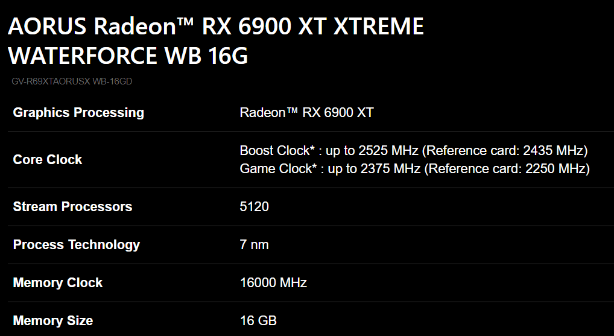The height and width of the screenshot is (336, 614).
Task: Select the Process Technology row label
Action: 77,245
